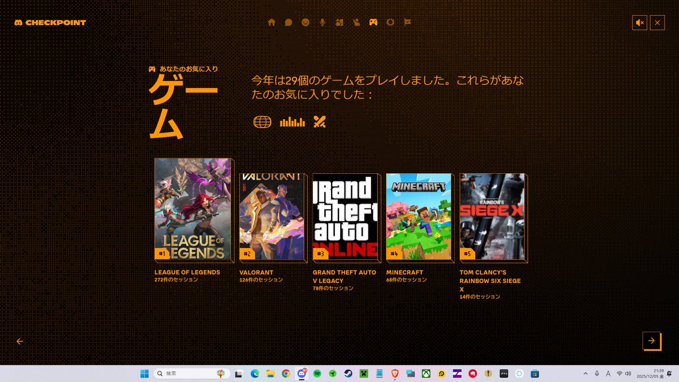Click the 126件のセッション count text
This screenshot has height=382, width=679.
[261, 280]
